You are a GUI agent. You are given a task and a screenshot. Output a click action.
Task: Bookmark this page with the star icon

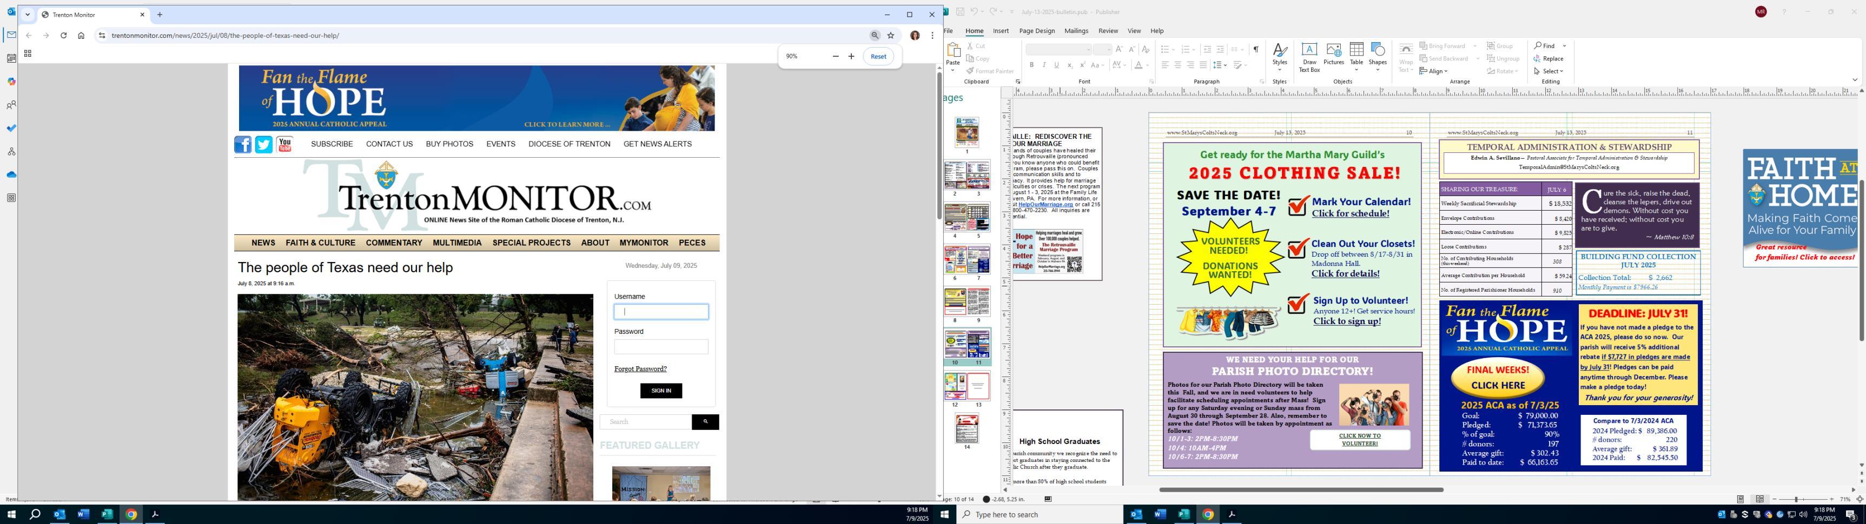coord(891,36)
